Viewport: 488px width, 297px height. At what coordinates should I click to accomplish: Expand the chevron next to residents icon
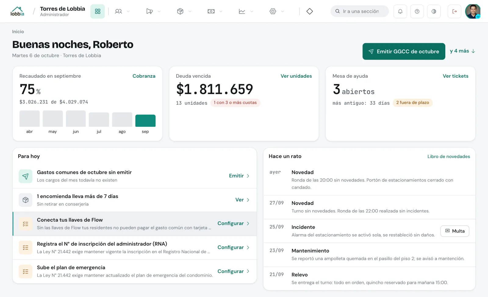coord(128,12)
